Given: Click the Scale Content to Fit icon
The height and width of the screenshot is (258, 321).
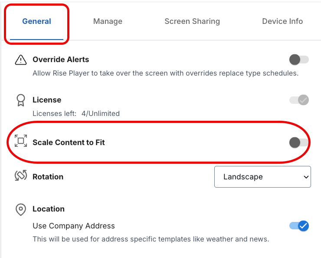Looking at the screenshot, I should 21,141.
